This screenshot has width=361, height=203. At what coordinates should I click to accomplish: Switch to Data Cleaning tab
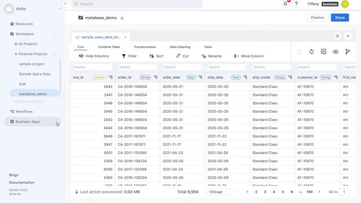pyautogui.click(x=180, y=47)
